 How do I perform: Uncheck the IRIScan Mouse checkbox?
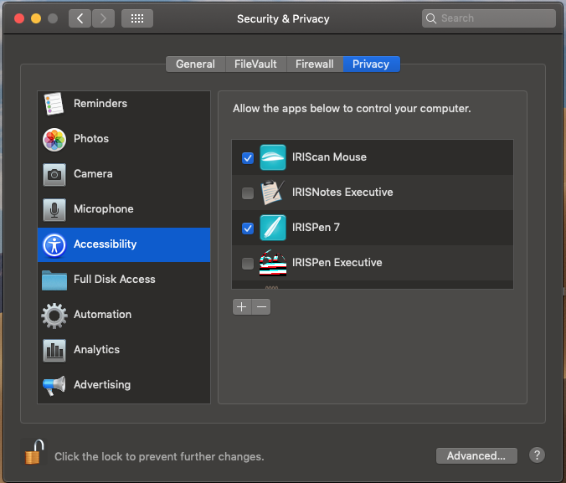tap(247, 157)
